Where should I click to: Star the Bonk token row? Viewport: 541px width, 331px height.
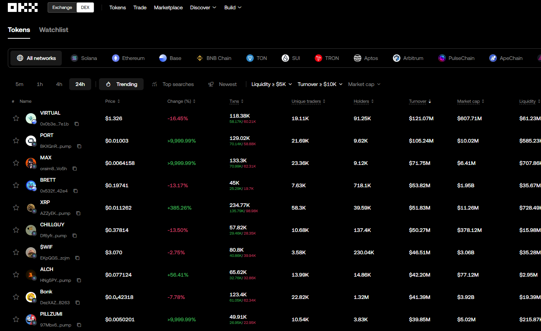16,297
